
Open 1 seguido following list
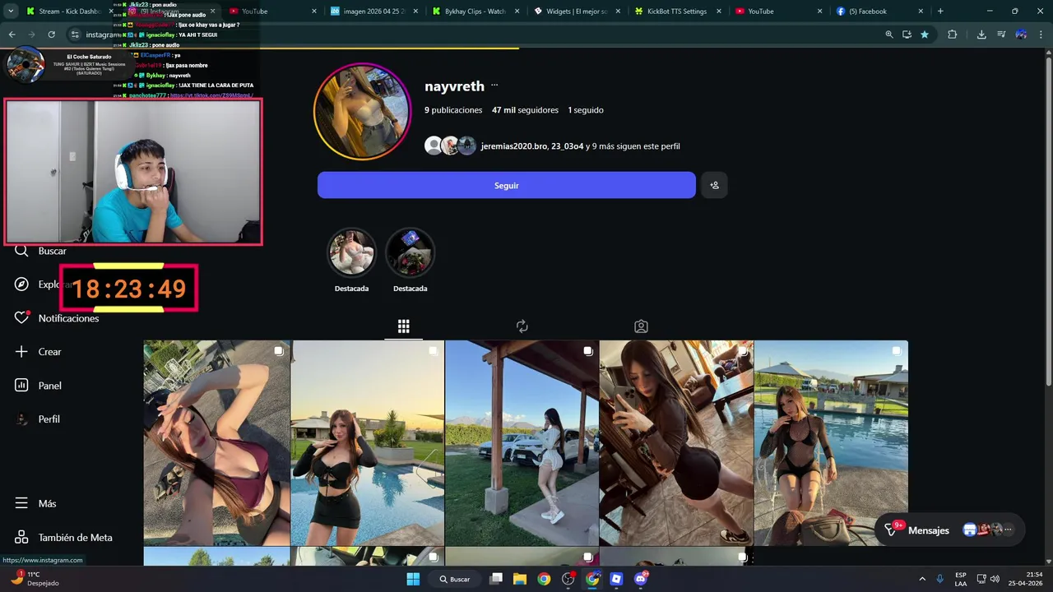[x=586, y=109]
